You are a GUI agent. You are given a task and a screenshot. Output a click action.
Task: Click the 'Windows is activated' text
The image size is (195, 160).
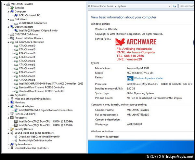click(x=107, y=137)
